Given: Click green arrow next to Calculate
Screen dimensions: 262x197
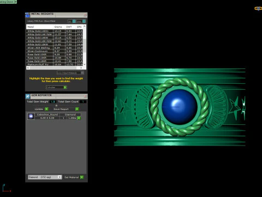Looking at the screenshot, I should click(x=65, y=88).
